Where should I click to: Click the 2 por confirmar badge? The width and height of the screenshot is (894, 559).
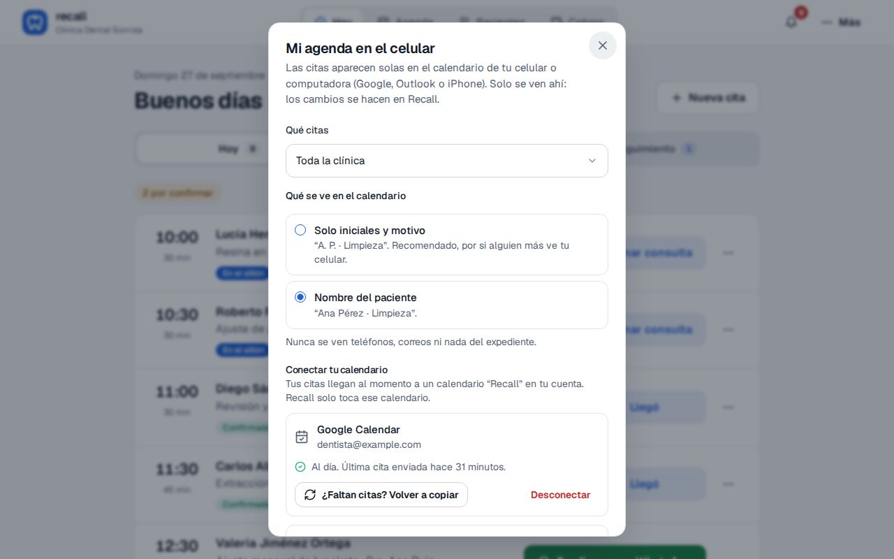click(177, 193)
